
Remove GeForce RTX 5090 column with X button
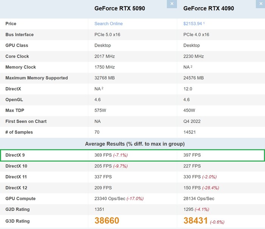(171, 4)
